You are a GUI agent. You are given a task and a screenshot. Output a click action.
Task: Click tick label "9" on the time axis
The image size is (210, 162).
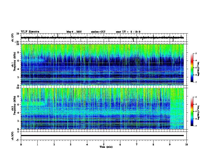[170, 145]
